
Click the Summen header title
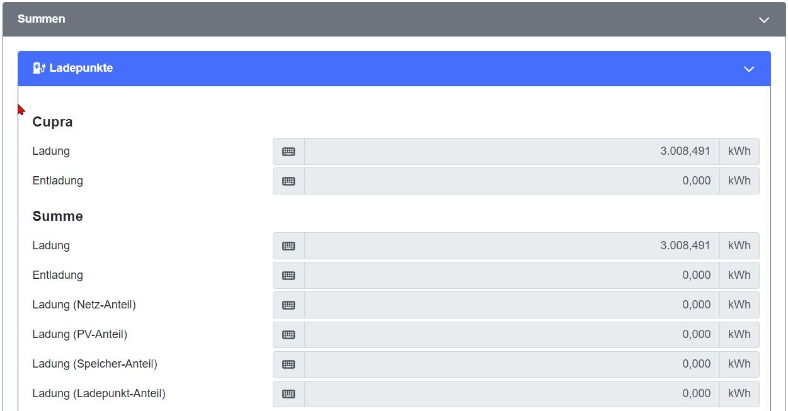point(41,19)
